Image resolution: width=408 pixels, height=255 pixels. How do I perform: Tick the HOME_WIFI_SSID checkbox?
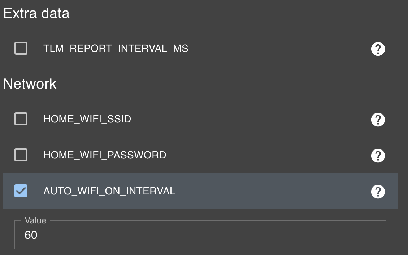click(x=21, y=119)
